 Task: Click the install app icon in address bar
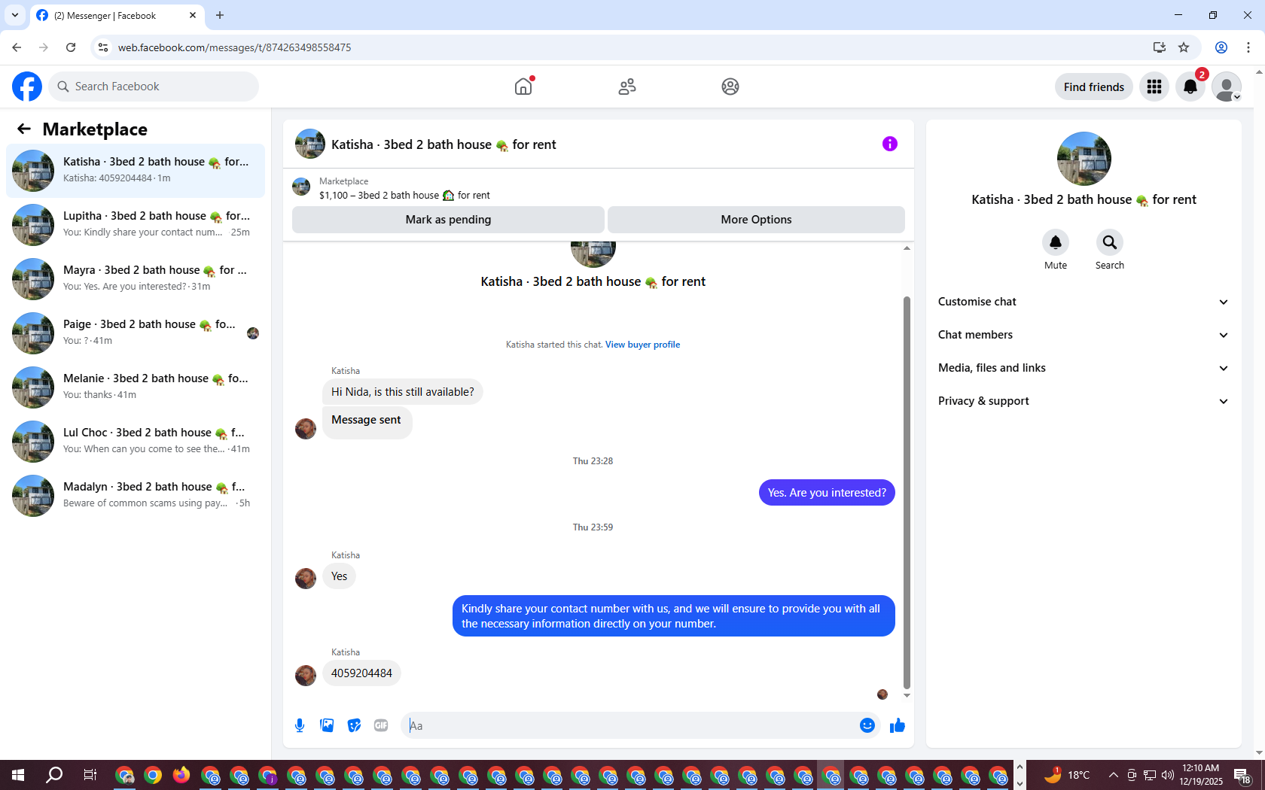point(1160,47)
